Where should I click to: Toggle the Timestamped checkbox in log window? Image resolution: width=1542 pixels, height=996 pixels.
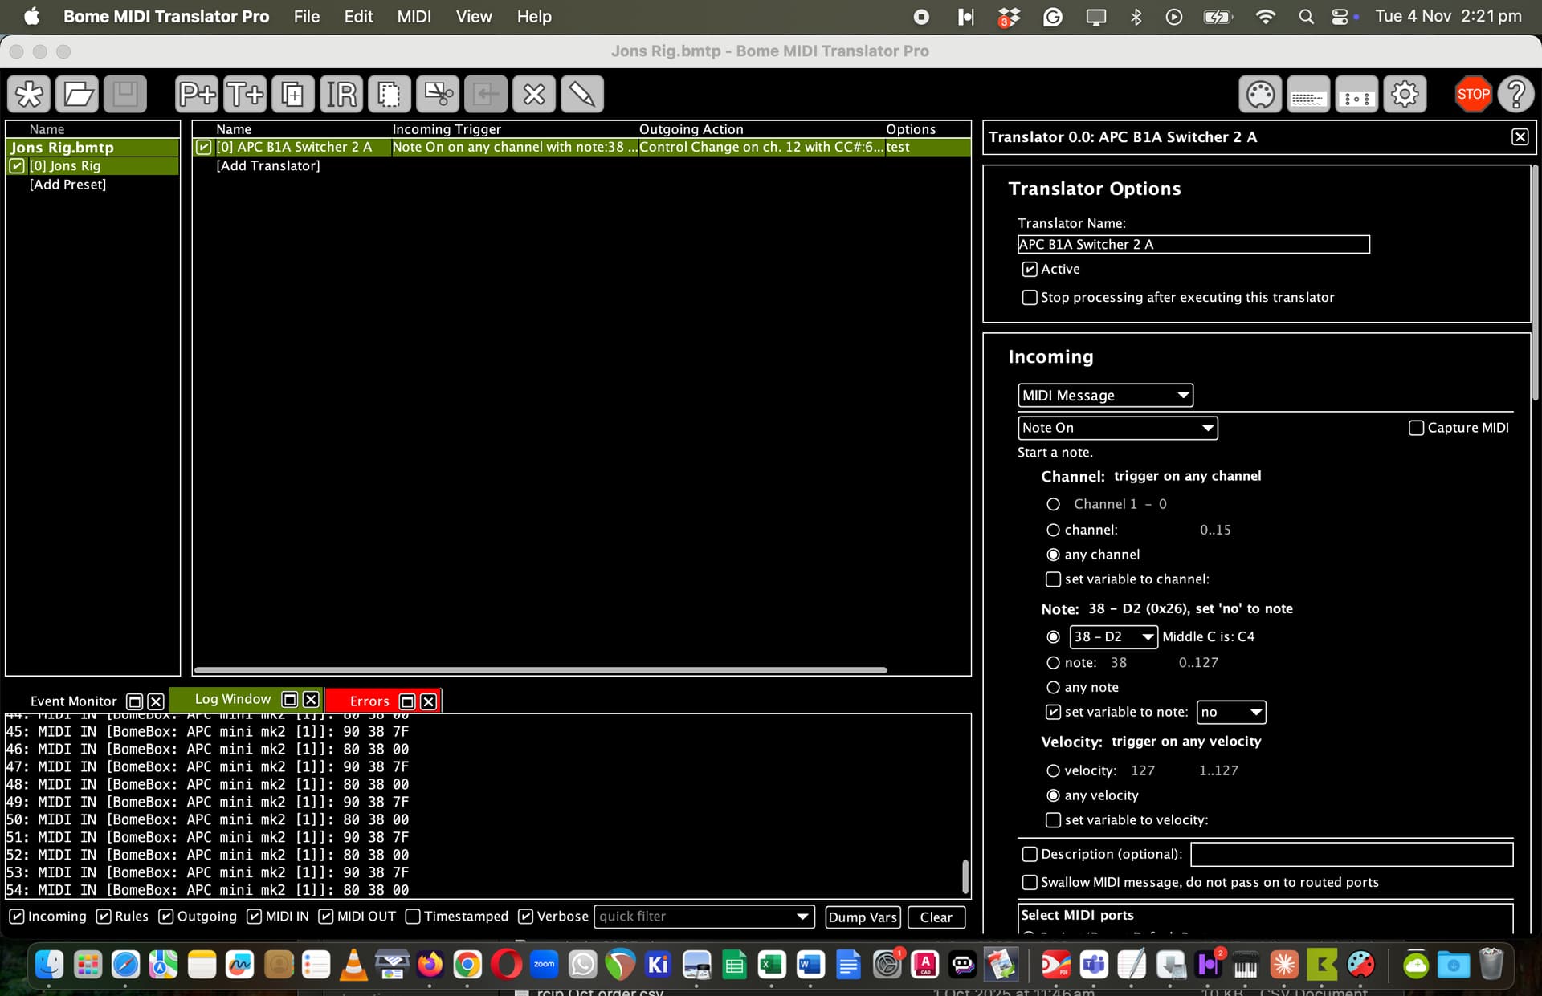(413, 917)
